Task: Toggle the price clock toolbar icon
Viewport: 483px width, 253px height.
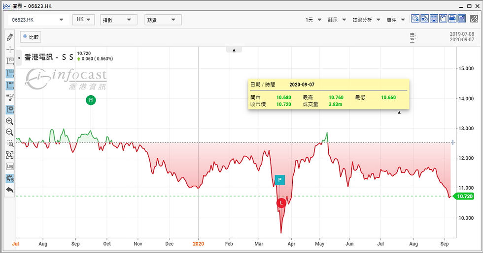Action: (x=415, y=19)
